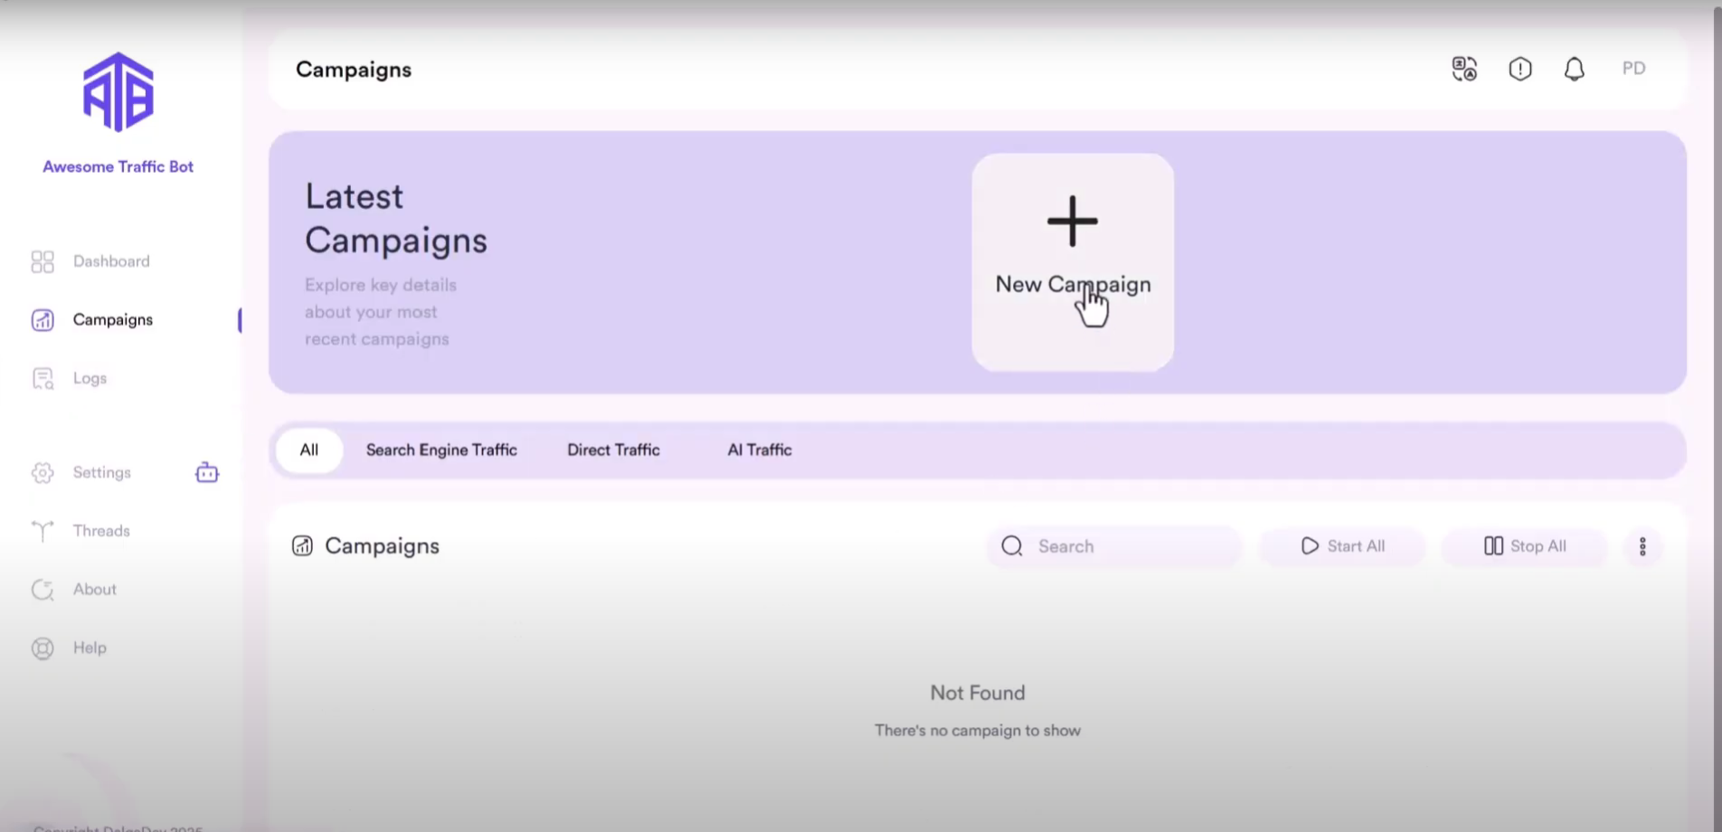Open the About page
The image size is (1722, 832).
(x=94, y=590)
